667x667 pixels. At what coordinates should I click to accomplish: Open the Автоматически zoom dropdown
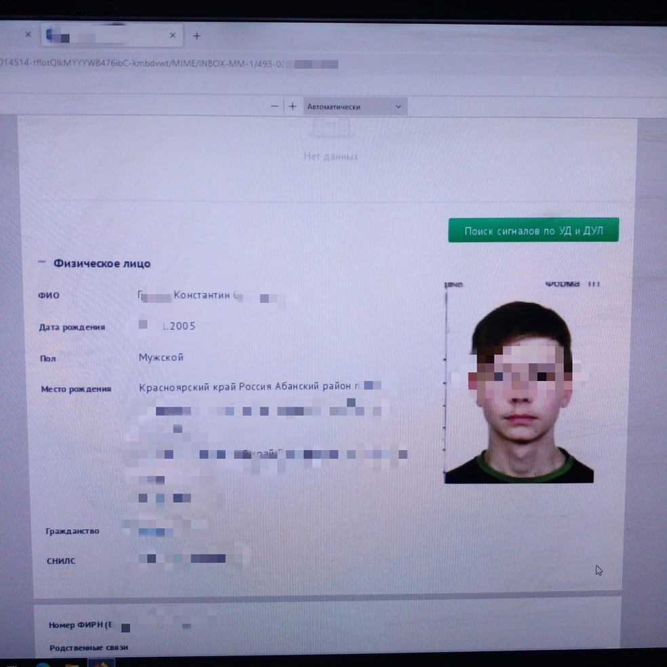(354, 106)
